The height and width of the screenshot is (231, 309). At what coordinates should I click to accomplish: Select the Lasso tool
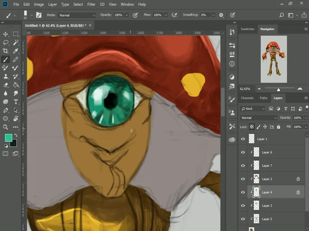[5, 43]
